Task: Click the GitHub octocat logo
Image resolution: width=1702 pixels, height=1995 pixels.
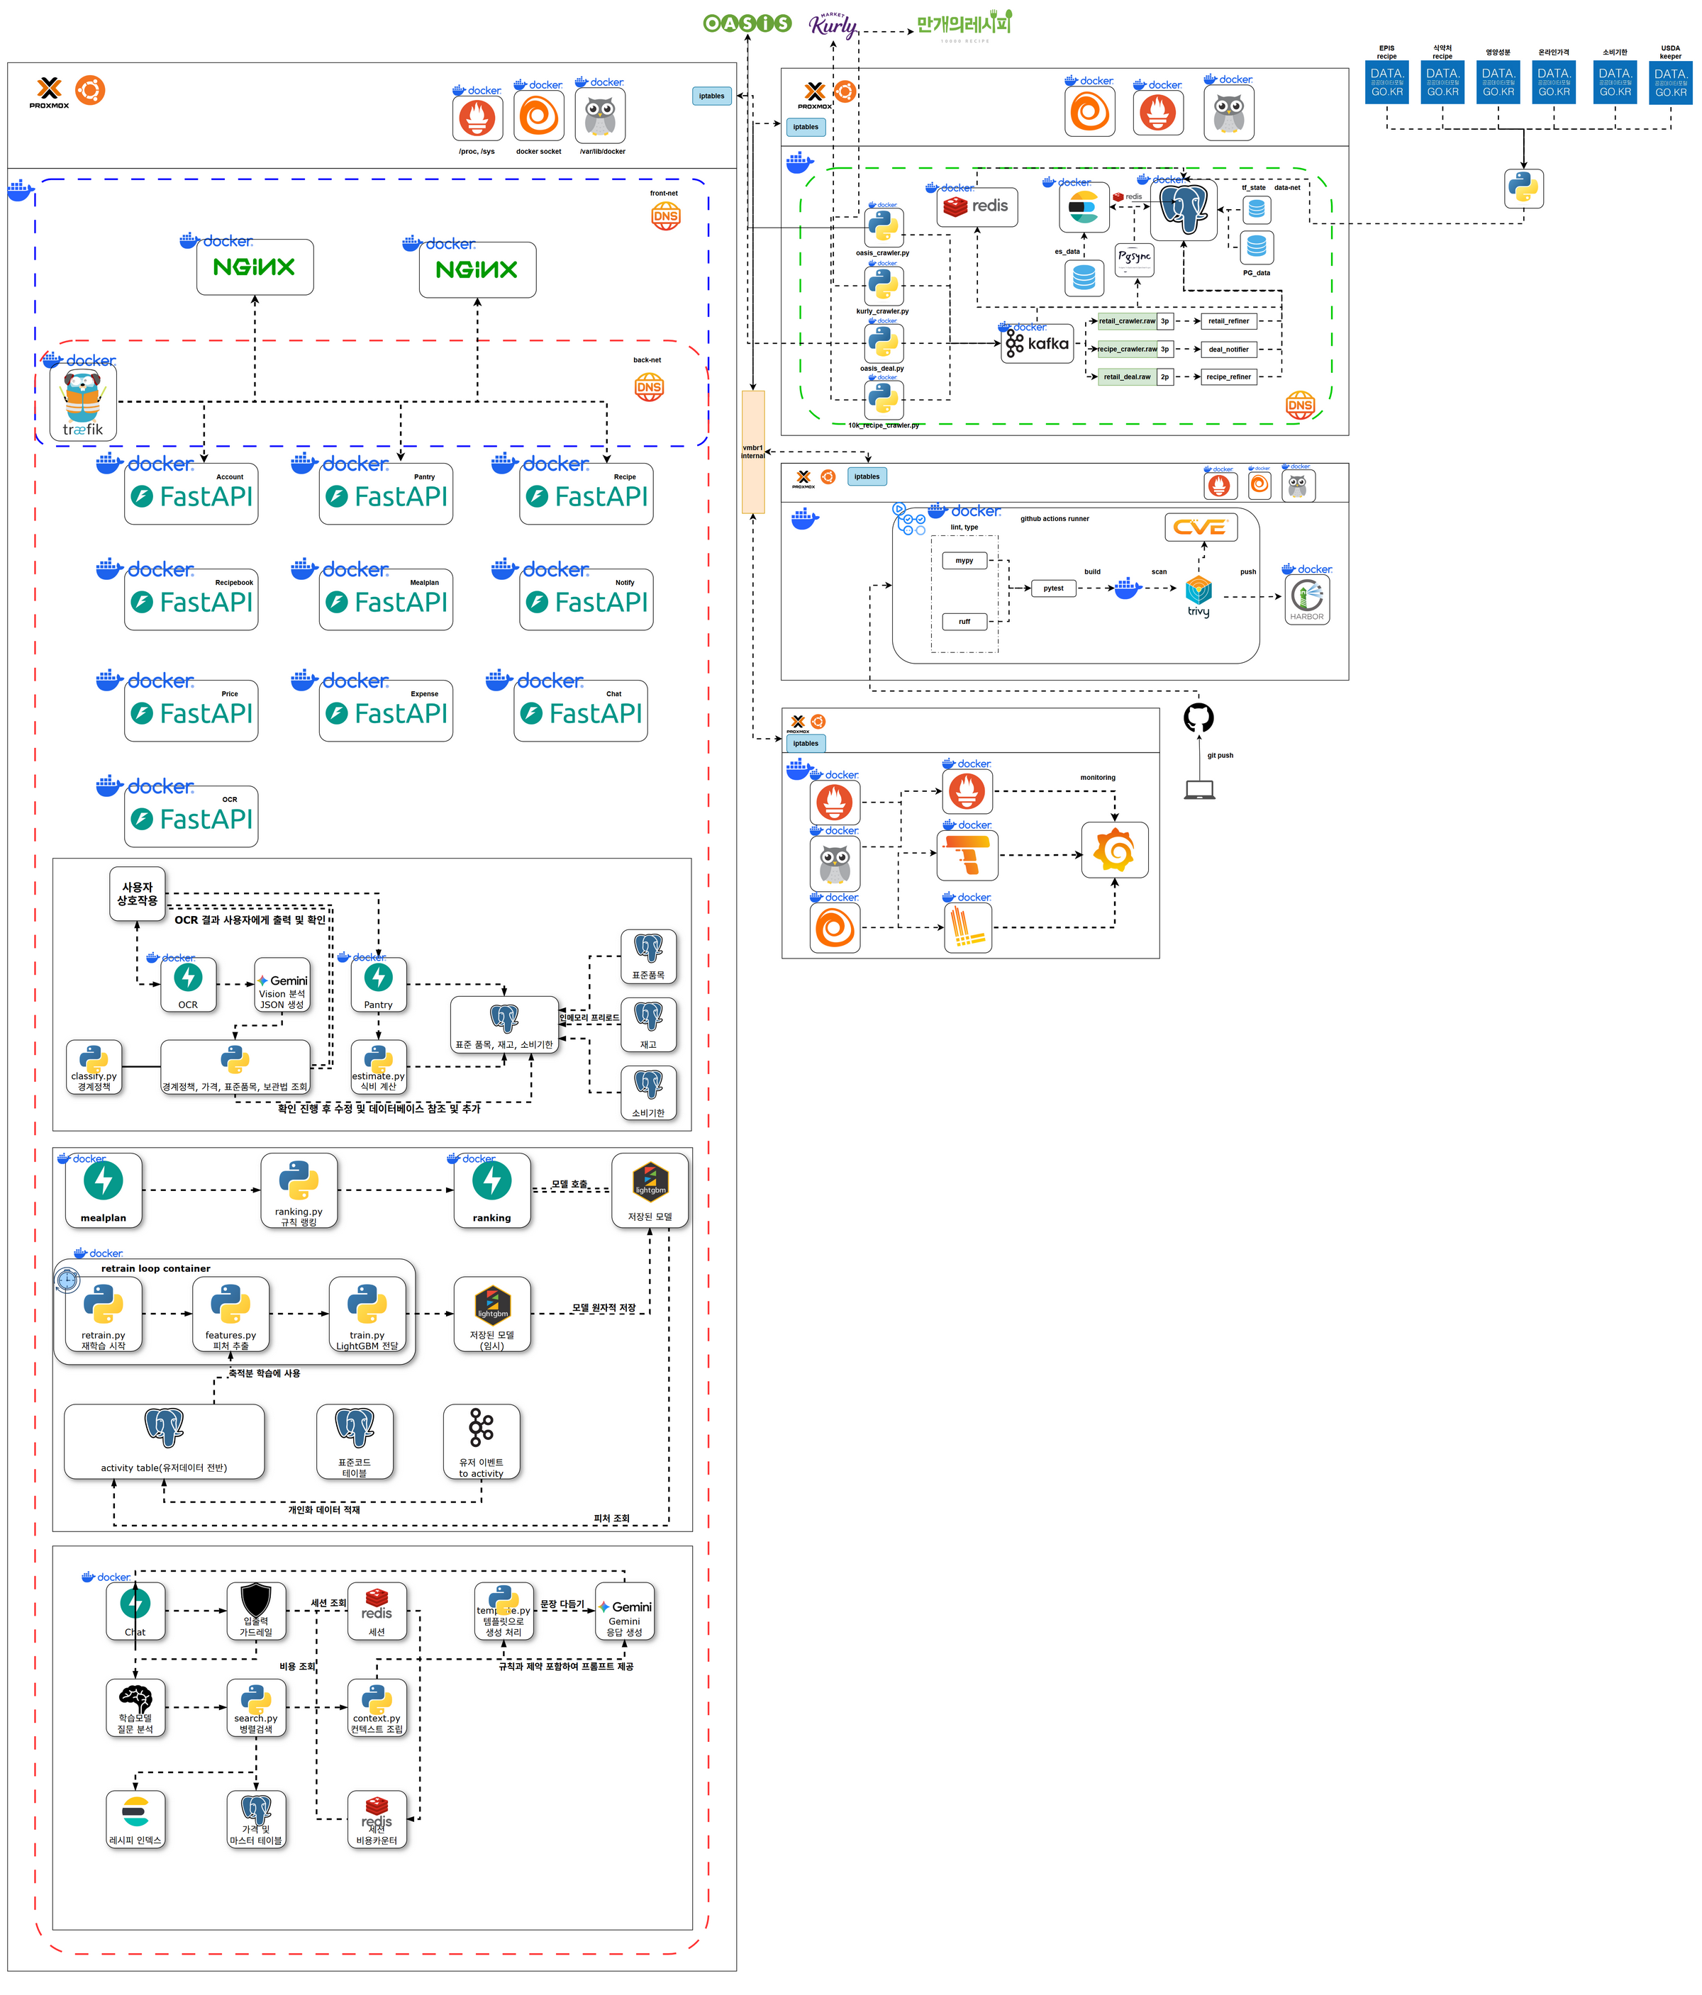Action: point(1198,717)
